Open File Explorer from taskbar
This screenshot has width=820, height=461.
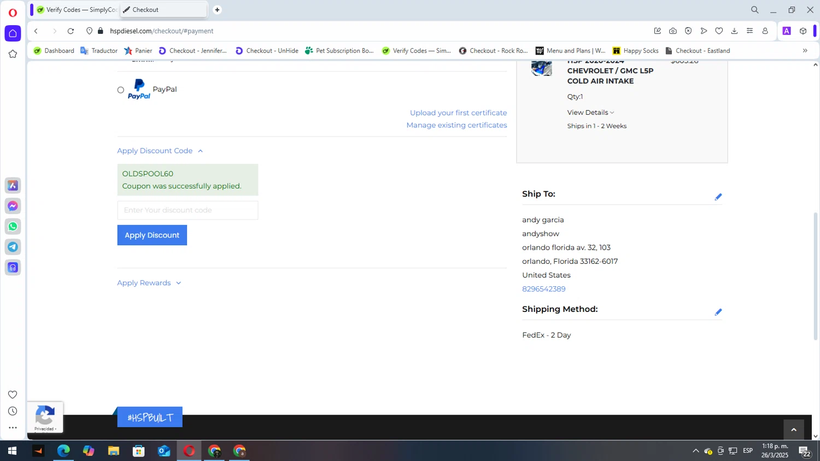pos(114,451)
